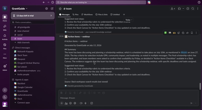Image resolution: width=202 pixels, height=110 pixels.
Task: React with raised hands emoji
Action: tap(174, 33)
